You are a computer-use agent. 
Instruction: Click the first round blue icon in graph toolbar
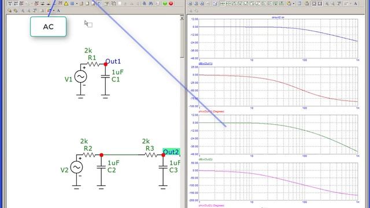190,3
